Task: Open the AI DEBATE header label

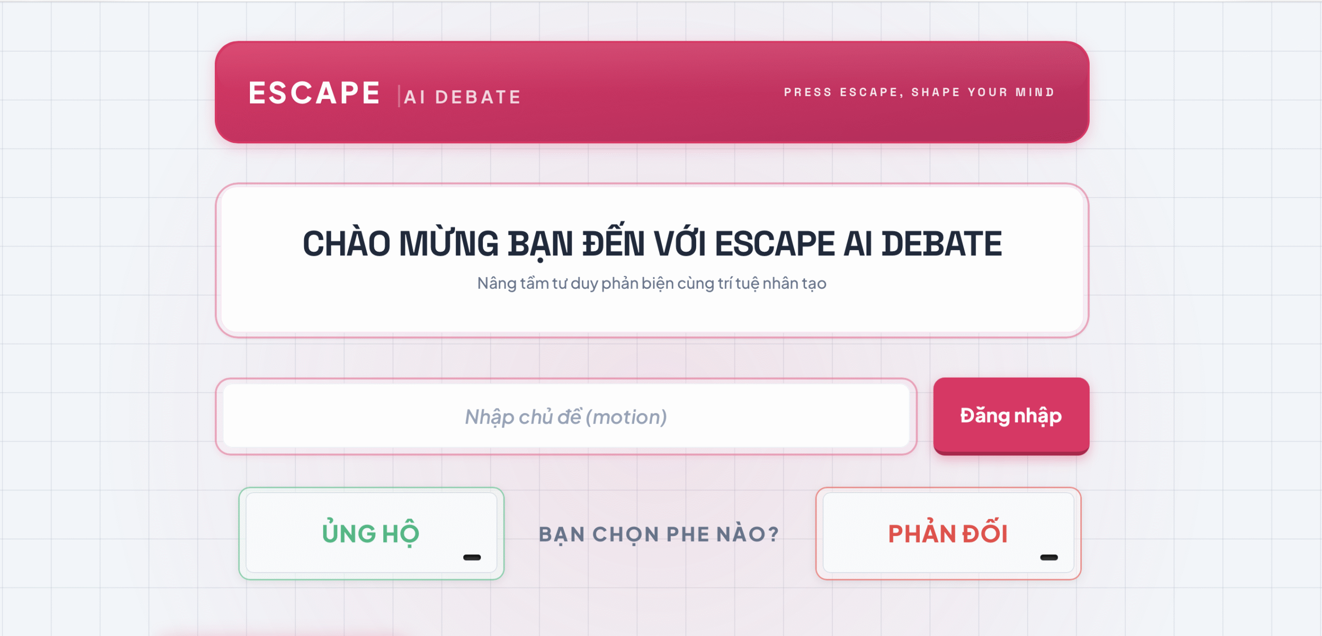Action: pos(463,97)
